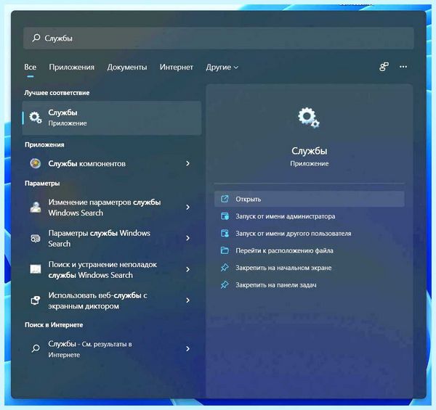This screenshot has height=410, width=436.
Task: Click Открыть in preview pane
Action: click(x=310, y=199)
